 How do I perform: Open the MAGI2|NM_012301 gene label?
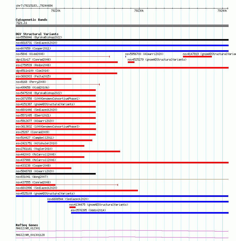click(x=28, y=229)
